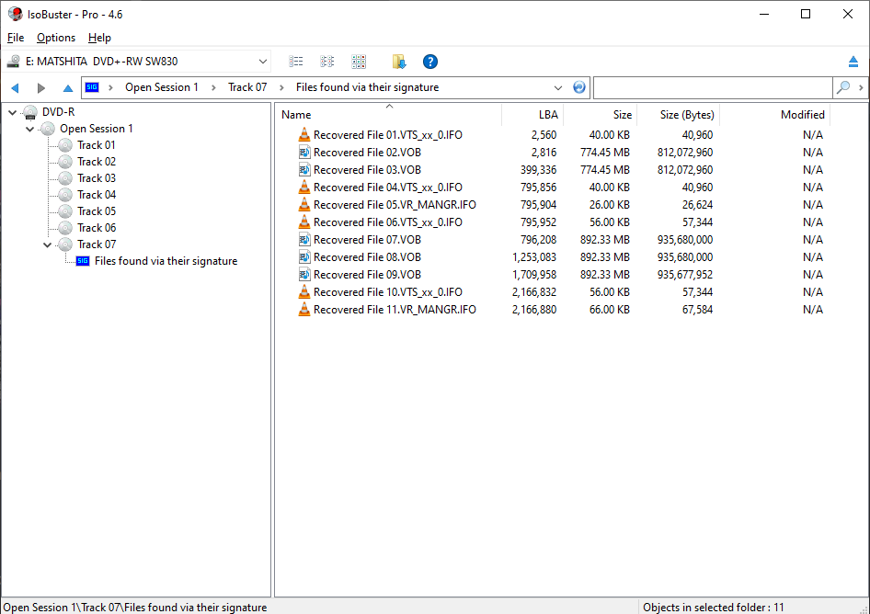Select Recovered File 08.VOB
This screenshot has width=870, height=614.
click(367, 256)
